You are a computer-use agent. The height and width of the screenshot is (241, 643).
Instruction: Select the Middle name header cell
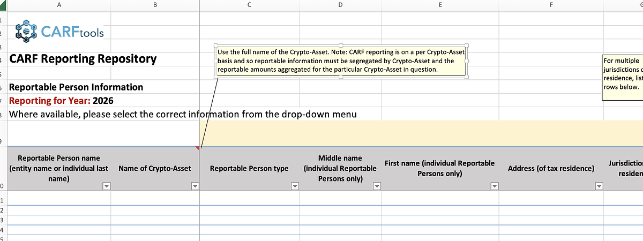(340, 168)
